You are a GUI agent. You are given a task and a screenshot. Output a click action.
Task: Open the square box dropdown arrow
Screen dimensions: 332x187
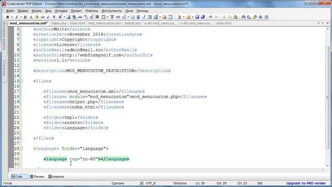[107, 17]
